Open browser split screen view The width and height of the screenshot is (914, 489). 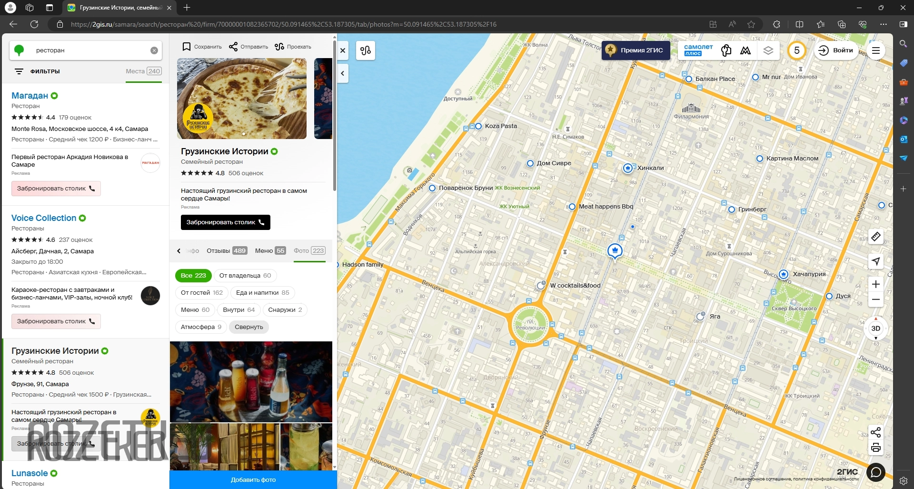[799, 24]
